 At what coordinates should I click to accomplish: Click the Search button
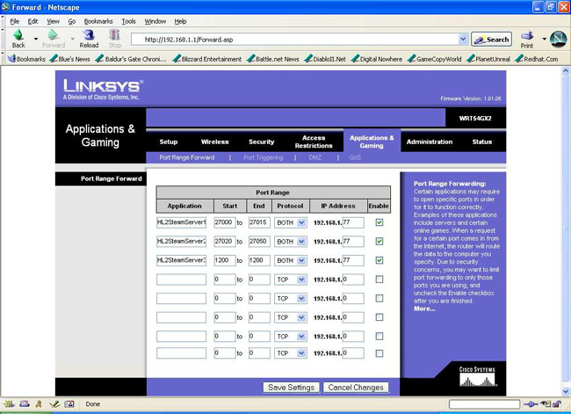pyautogui.click(x=491, y=40)
